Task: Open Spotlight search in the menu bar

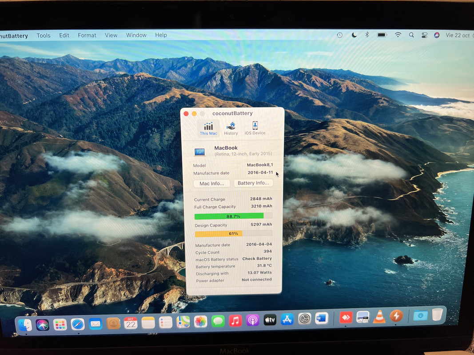Action: click(x=411, y=35)
